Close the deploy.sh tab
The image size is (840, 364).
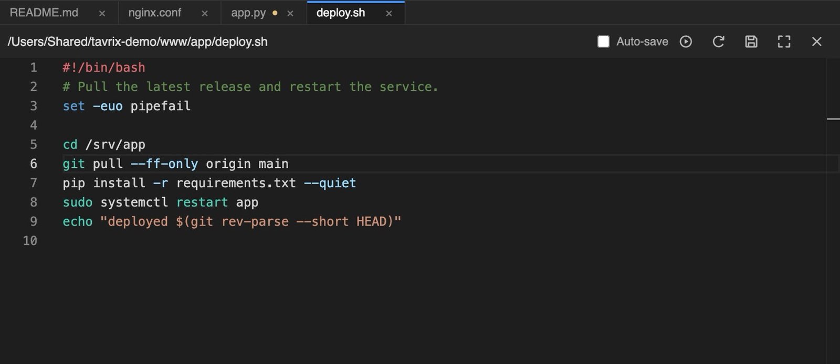pyautogui.click(x=389, y=14)
